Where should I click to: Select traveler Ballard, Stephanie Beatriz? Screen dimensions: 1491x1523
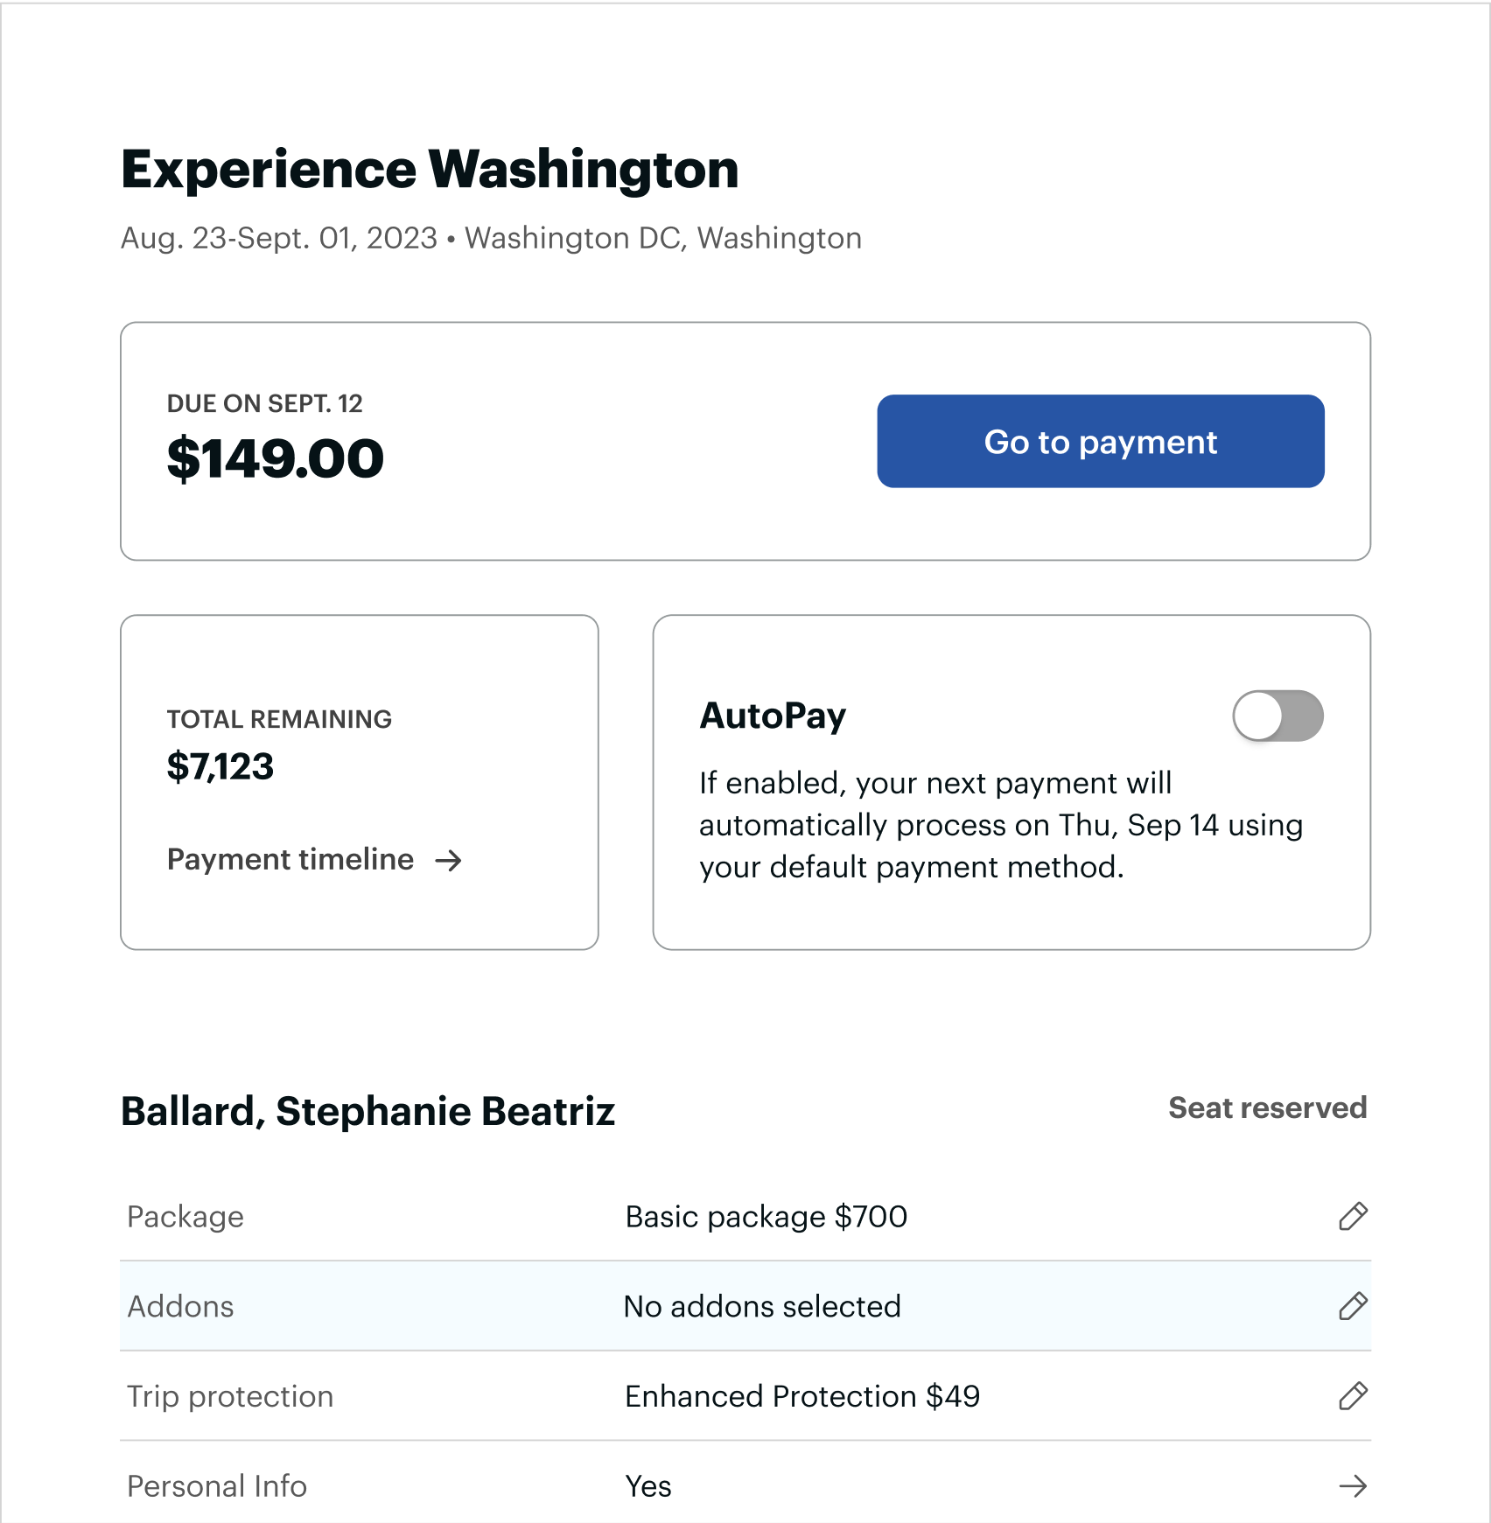(x=368, y=1111)
